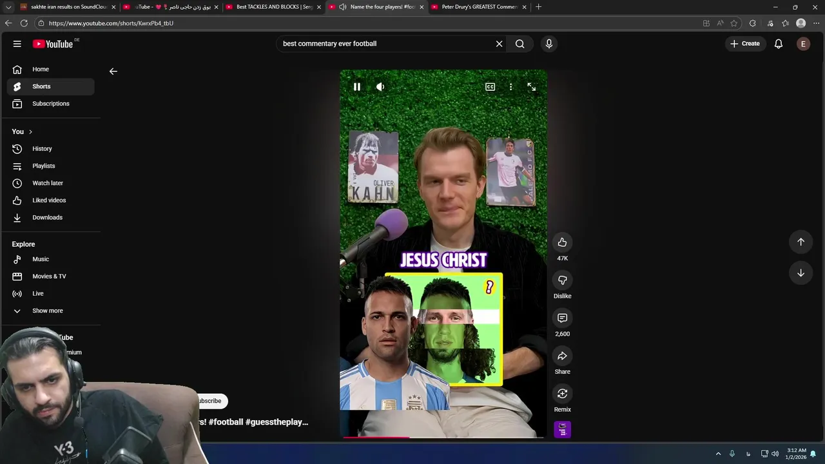Open Home in the sidebar

pos(50,69)
